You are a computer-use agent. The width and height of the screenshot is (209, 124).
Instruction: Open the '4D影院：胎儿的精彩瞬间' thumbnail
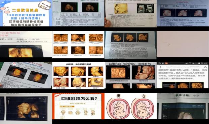(78, 76)
